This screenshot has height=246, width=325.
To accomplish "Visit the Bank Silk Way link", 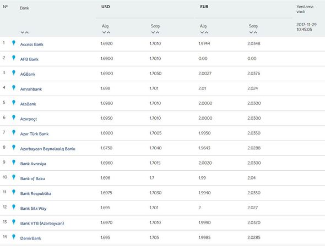I will click(x=33, y=209).
